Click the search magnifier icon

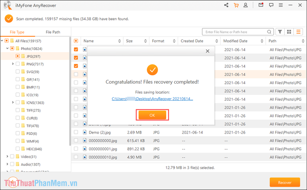269,32
